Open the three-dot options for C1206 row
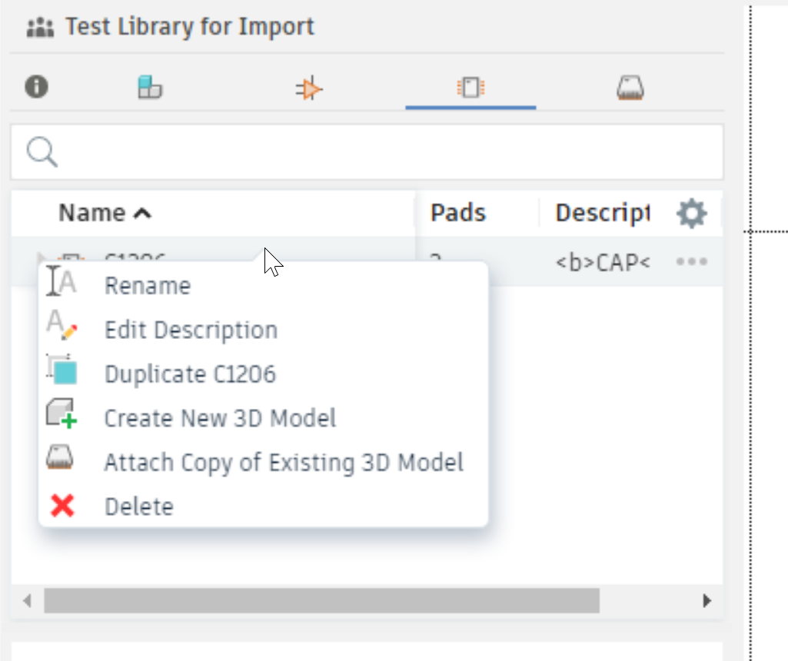 point(691,262)
